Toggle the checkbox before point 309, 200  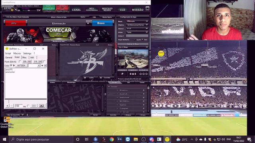pyautogui.click(x=20, y=62)
